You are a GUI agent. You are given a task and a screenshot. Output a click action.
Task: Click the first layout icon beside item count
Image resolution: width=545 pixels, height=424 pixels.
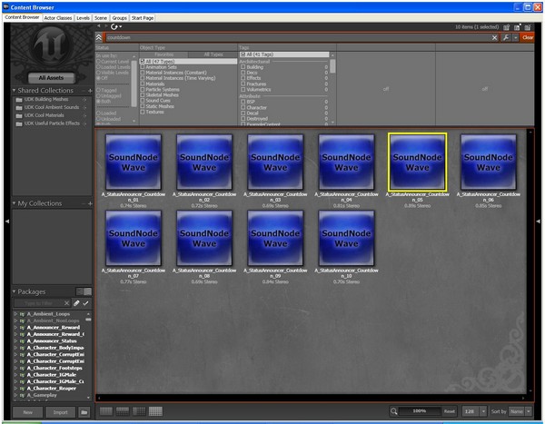click(507, 27)
